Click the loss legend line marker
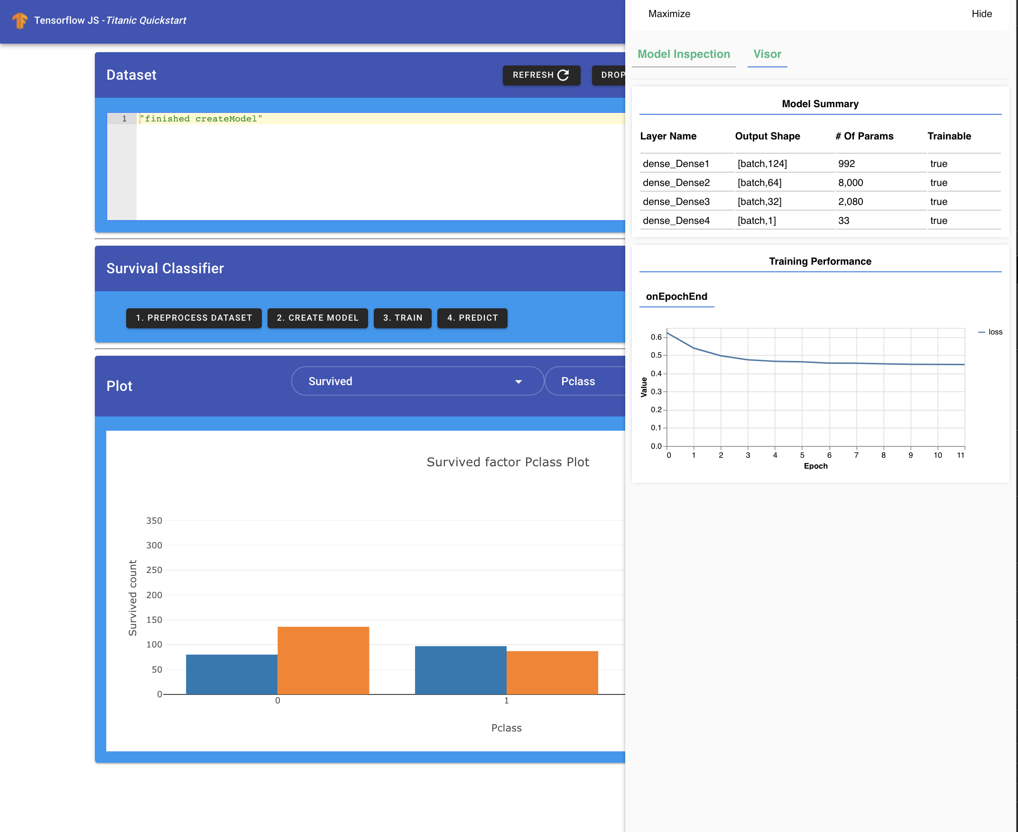This screenshot has width=1018, height=832. [x=981, y=332]
